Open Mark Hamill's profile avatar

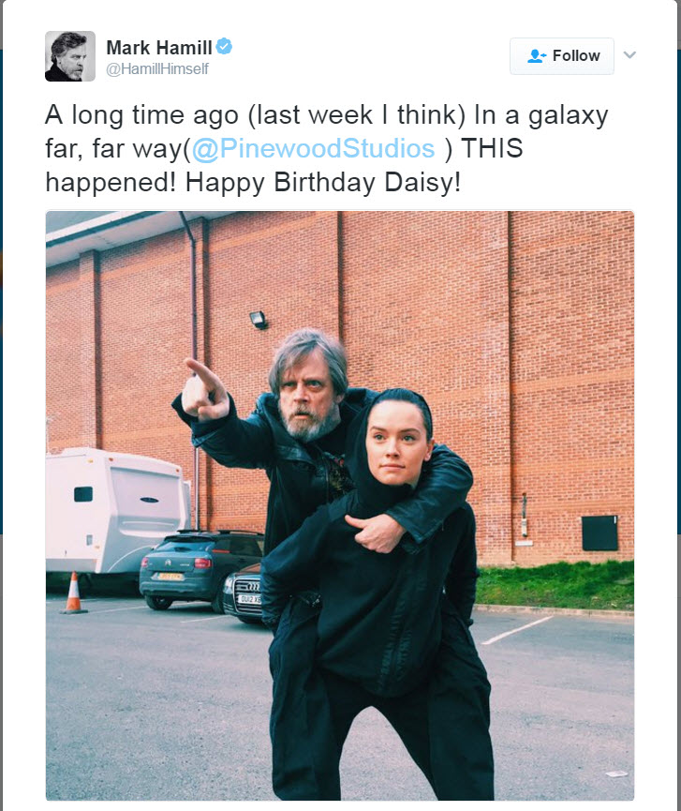point(70,55)
